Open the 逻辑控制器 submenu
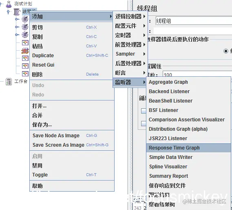The width and height of the screenshot is (232, 210). [130, 16]
